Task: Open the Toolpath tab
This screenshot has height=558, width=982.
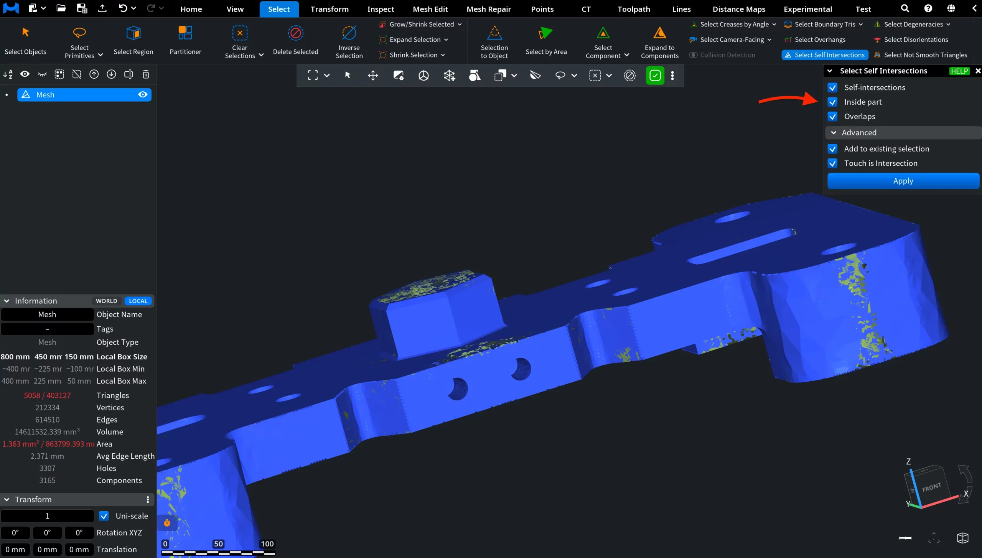Action: point(634,9)
